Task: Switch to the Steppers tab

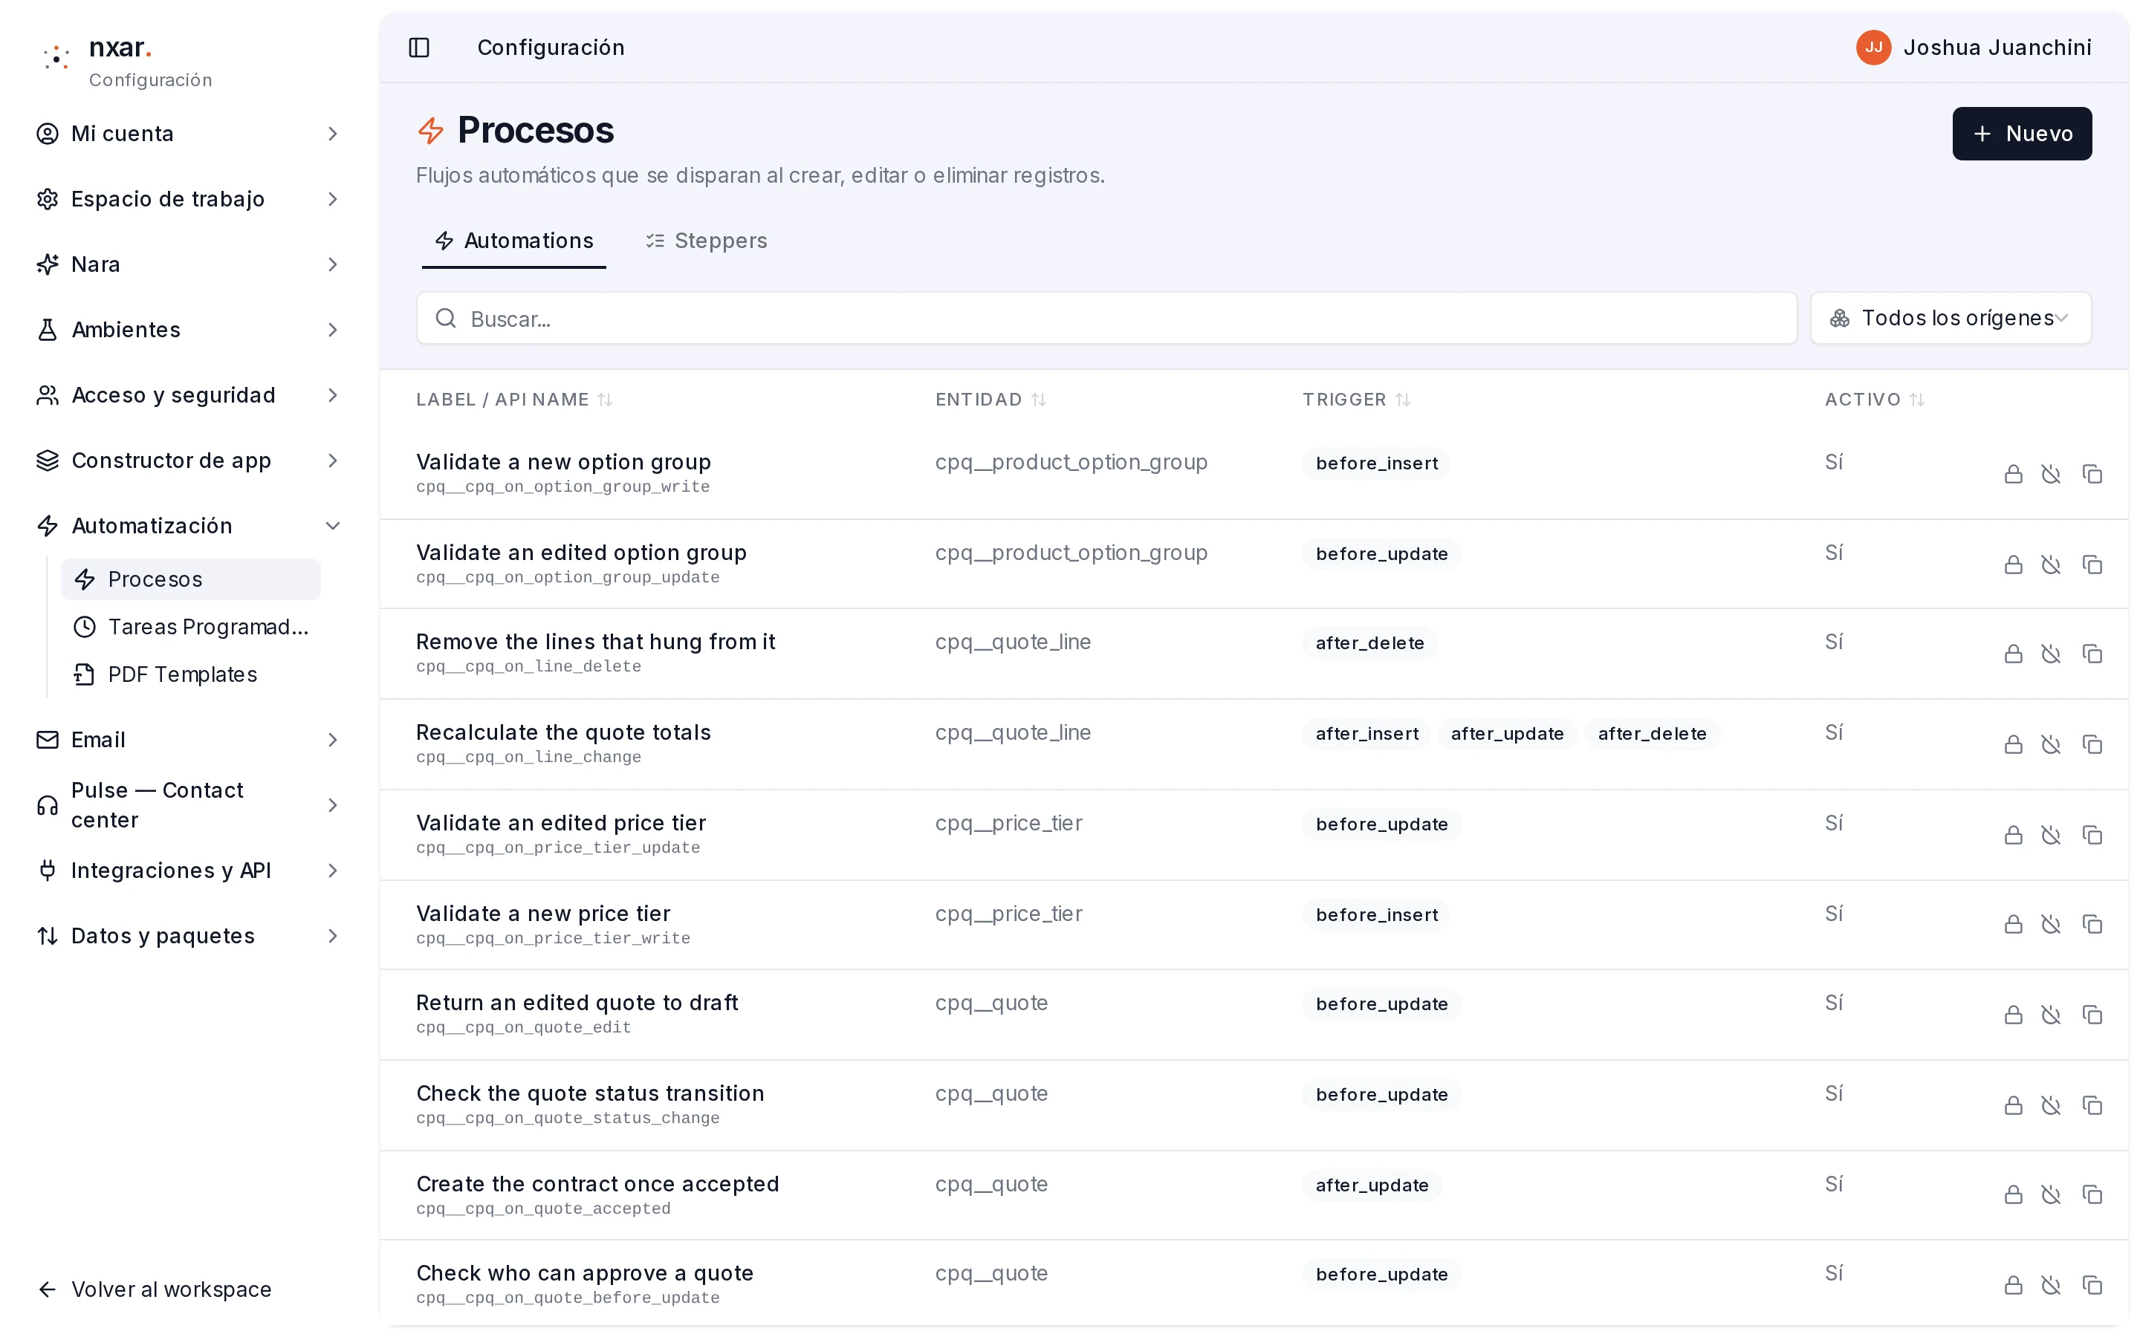Action: tap(707, 241)
